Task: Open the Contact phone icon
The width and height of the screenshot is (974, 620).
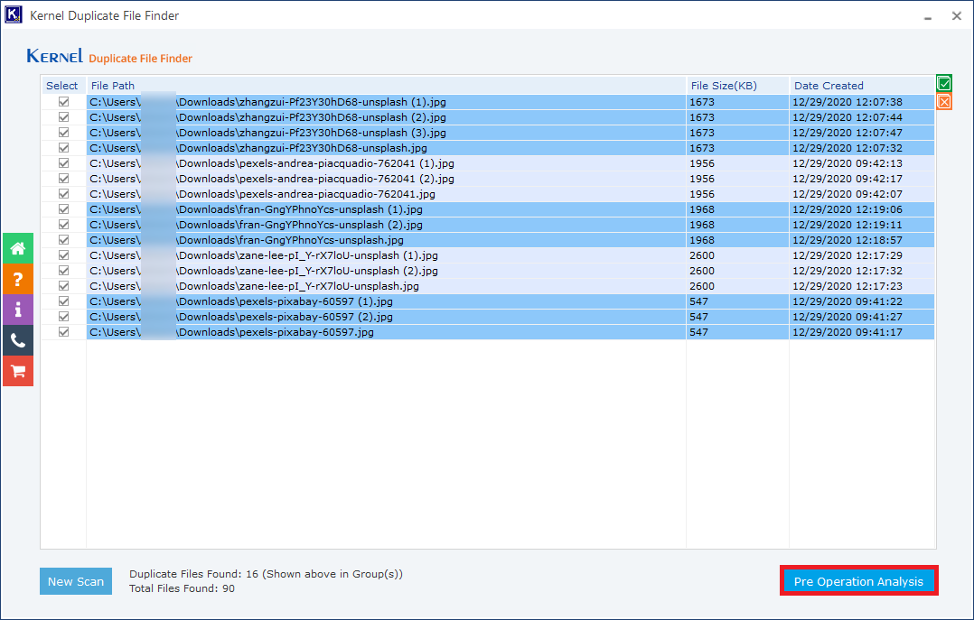Action: click(18, 340)
